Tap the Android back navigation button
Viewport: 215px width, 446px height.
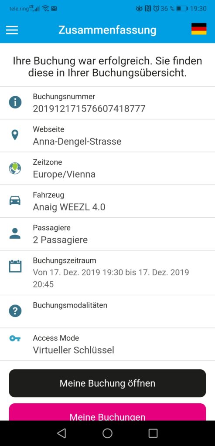pyautogui.click(x=61, y=433)
